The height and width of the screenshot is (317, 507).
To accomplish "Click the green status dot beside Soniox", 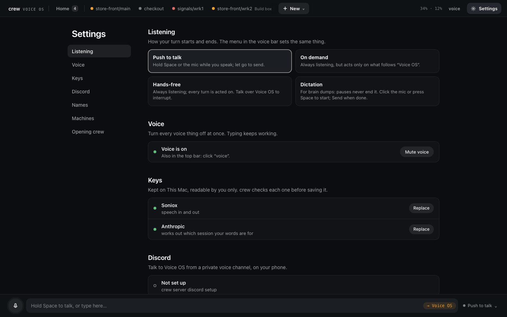I will pyautogui.click(x=155, y=208).
